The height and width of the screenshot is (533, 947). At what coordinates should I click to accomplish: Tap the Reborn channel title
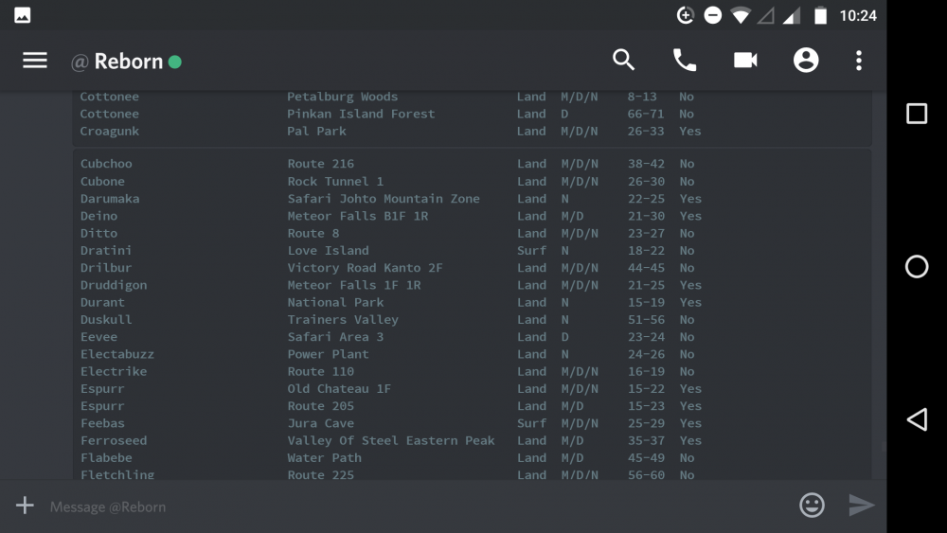click(128, 62)
